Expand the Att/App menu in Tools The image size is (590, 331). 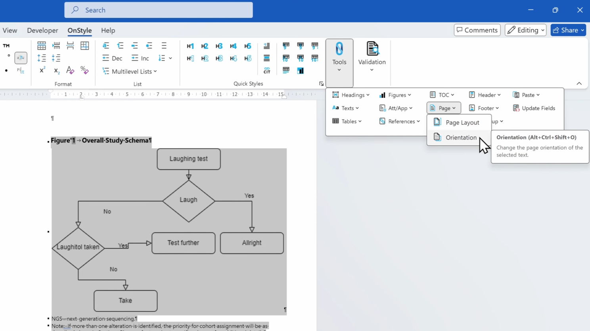pyautogui.click(x=396, y=108)
